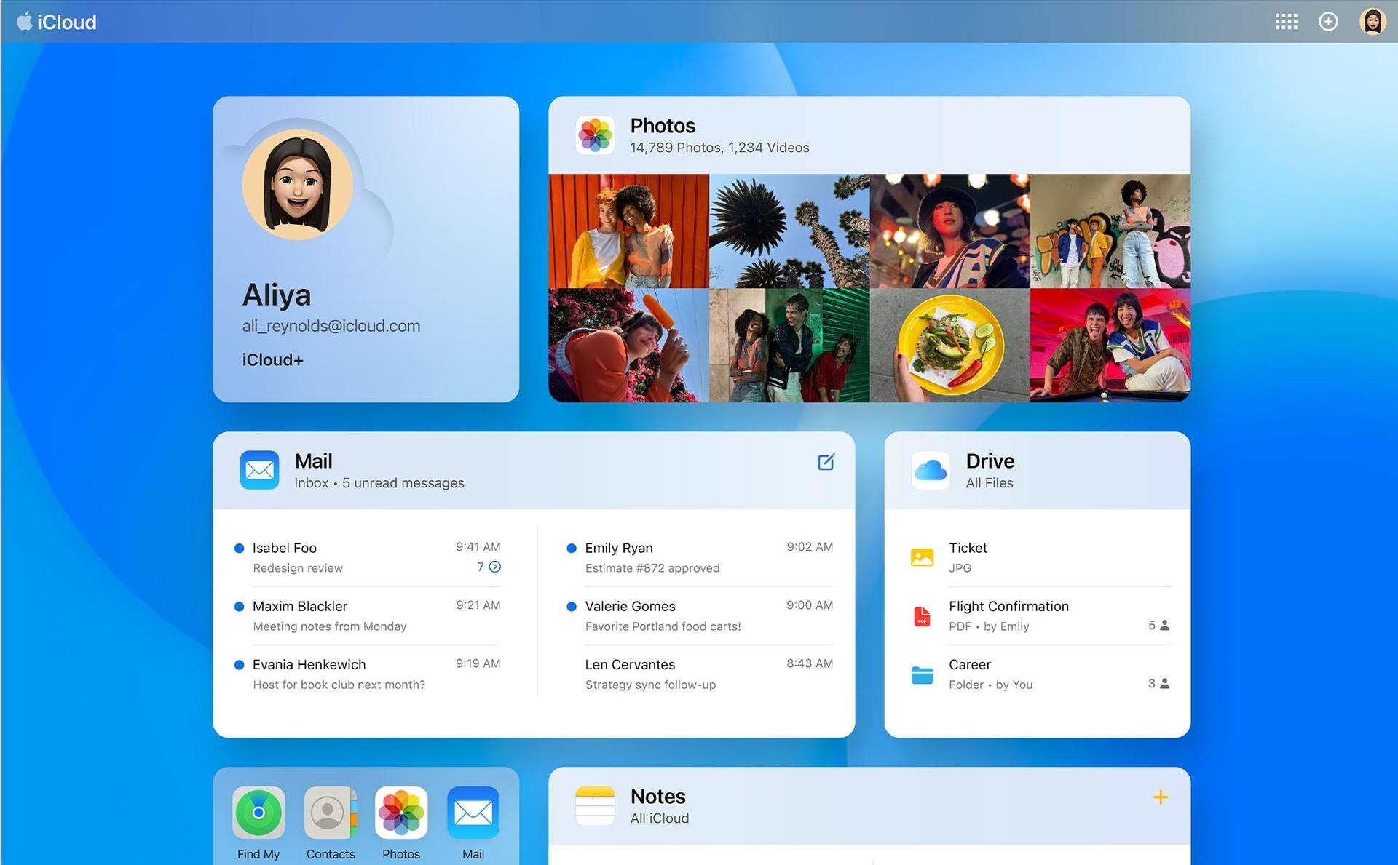
Task: Open the account avatar in top bar
Action: 1373,22
